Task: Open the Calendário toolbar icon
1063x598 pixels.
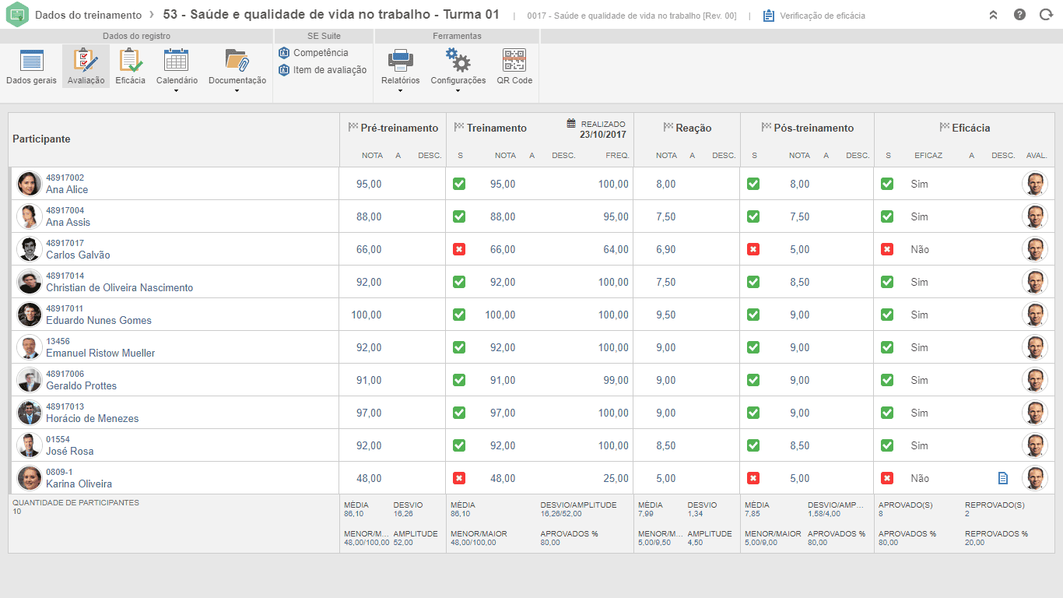Action: click(x=177, y=61)
